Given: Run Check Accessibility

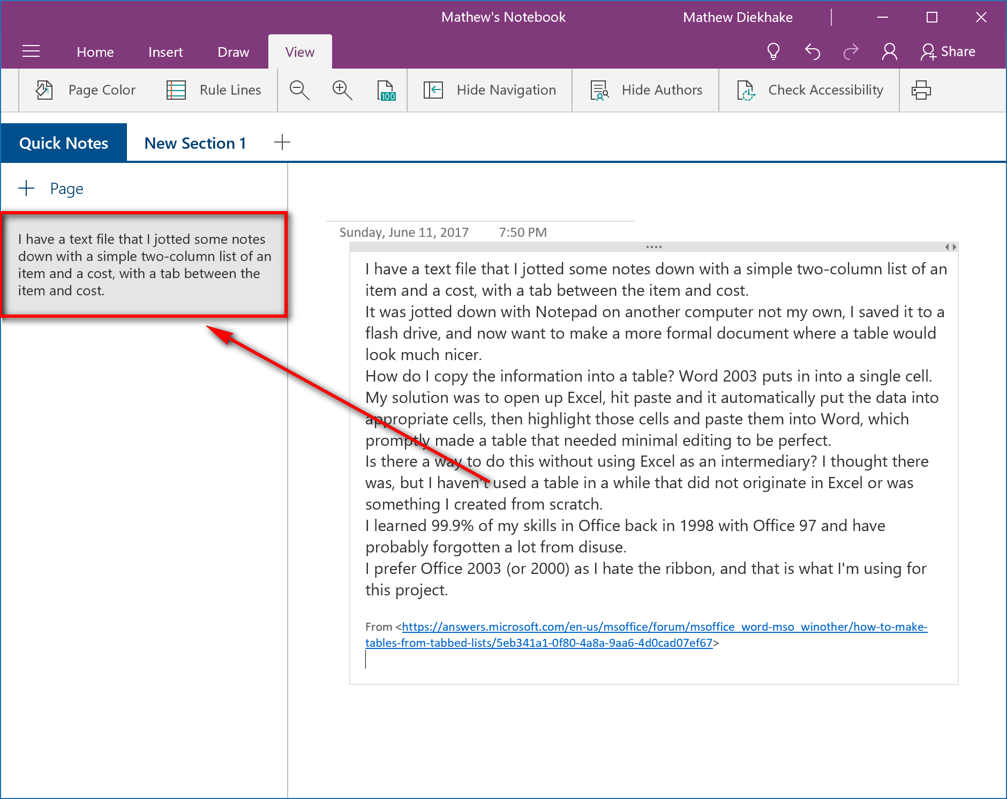Looking at the screenshot, I should point(825,90).
